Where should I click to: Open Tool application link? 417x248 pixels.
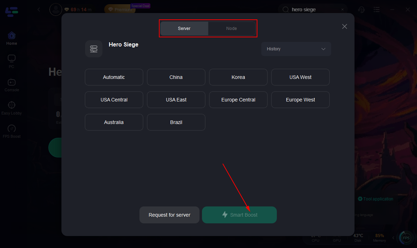pos(376,199)
